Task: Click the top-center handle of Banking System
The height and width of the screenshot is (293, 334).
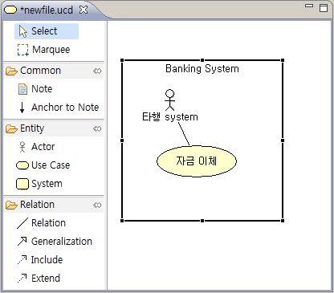Action: 202,60
